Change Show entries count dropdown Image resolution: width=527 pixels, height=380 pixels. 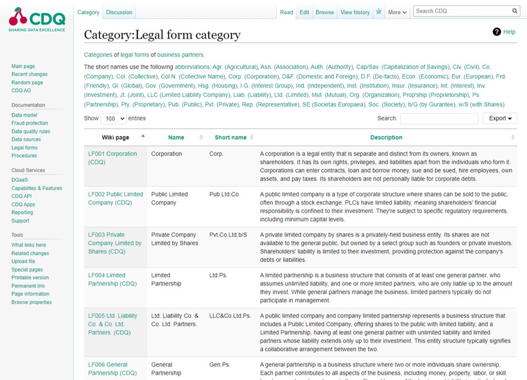(114, 118)
